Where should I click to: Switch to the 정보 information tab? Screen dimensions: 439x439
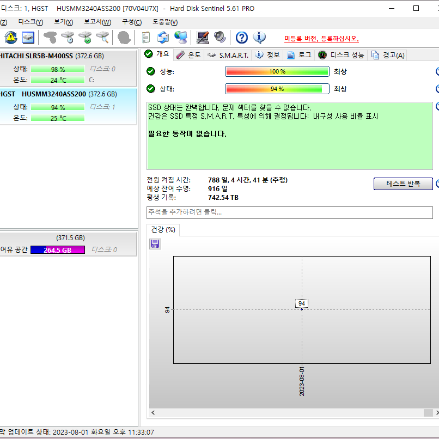click(267, 55)
